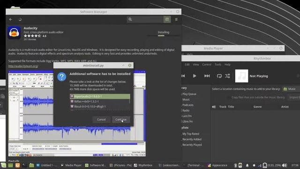
Task: Open file manager folder icon in taskbar
Action: coord(31,165)
